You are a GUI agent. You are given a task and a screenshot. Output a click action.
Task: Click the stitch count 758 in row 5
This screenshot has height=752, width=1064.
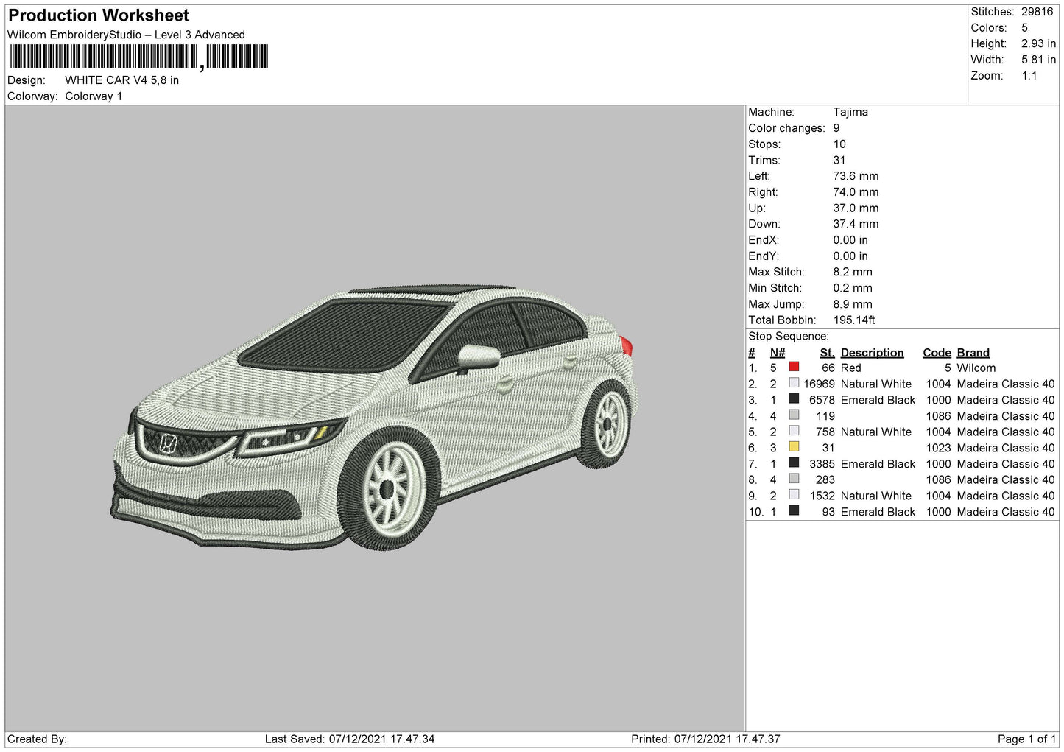point(825,432)
